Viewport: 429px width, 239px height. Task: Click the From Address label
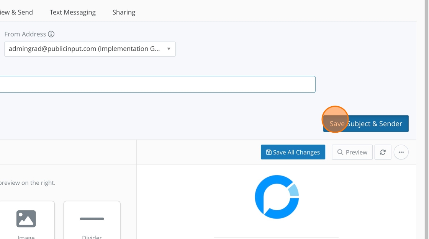coord(25,34)
